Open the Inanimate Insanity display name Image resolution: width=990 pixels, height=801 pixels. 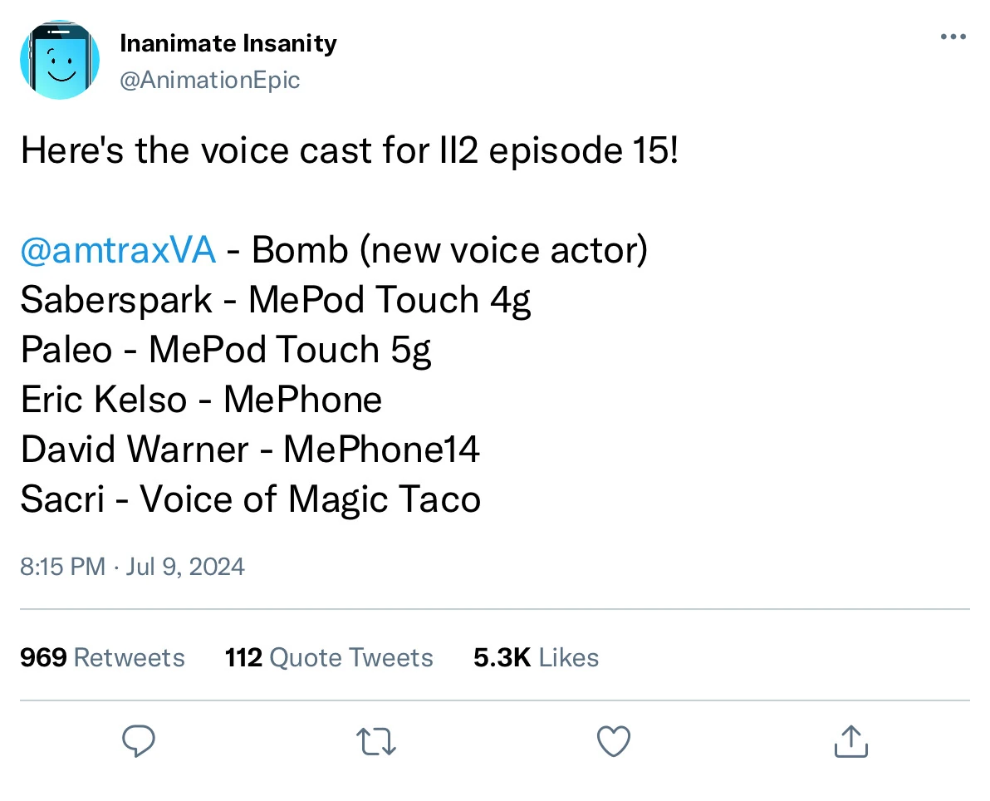pyautogui.click(x=228, y=43)
